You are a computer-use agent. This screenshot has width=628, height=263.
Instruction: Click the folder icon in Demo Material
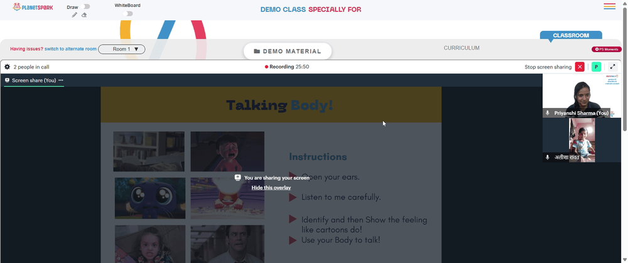tap(257, 51)
